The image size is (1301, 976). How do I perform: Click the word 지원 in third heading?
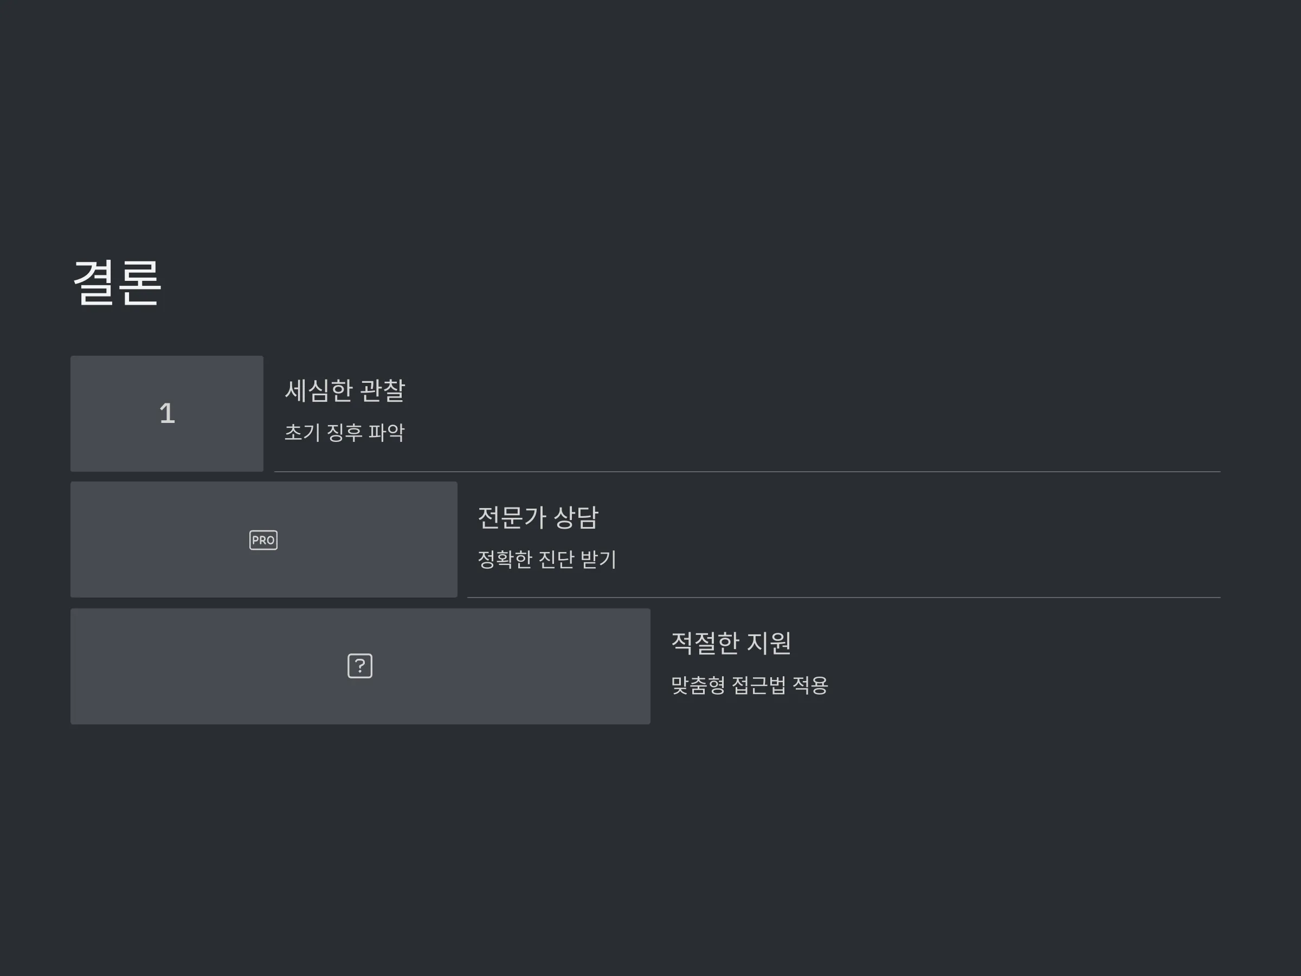pyautogui.click(x=769, y=643)
